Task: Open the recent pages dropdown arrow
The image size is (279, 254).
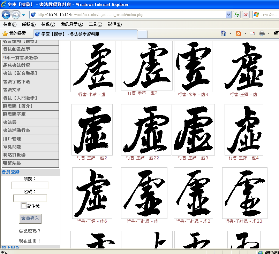Action: (x=23, y=15)
